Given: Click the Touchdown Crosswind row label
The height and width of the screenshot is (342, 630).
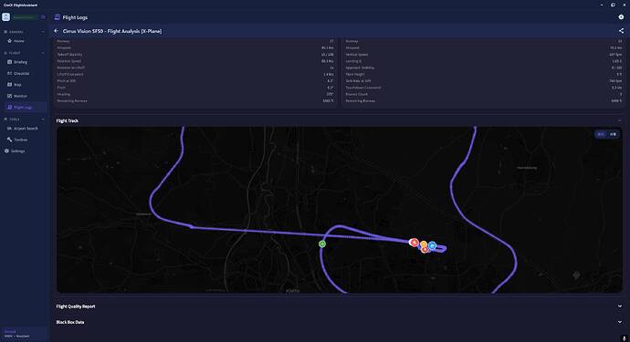Looking at the screenshot, I should [363, 88].
